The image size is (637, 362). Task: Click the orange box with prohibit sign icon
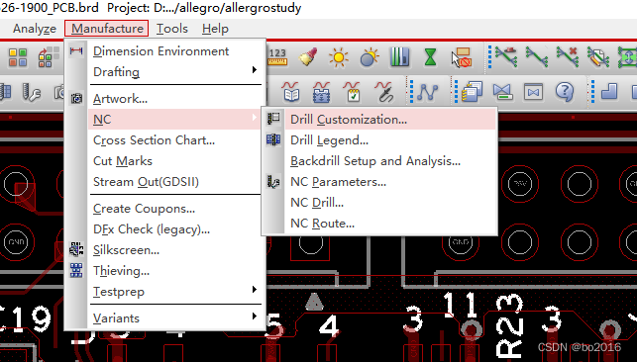click(462, 57)
